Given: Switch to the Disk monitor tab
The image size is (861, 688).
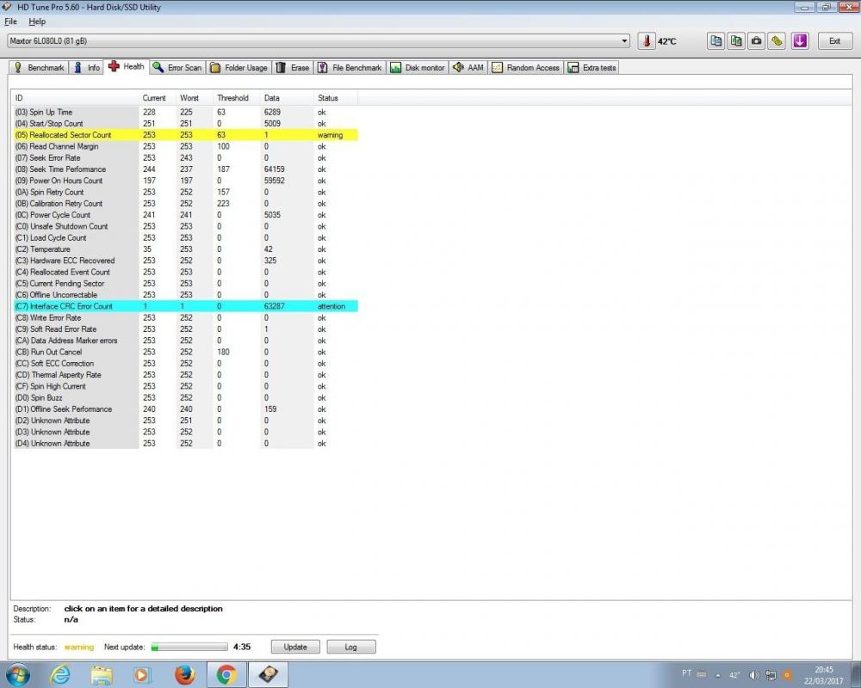Looking at the screenshot, I should coord(418,67).
